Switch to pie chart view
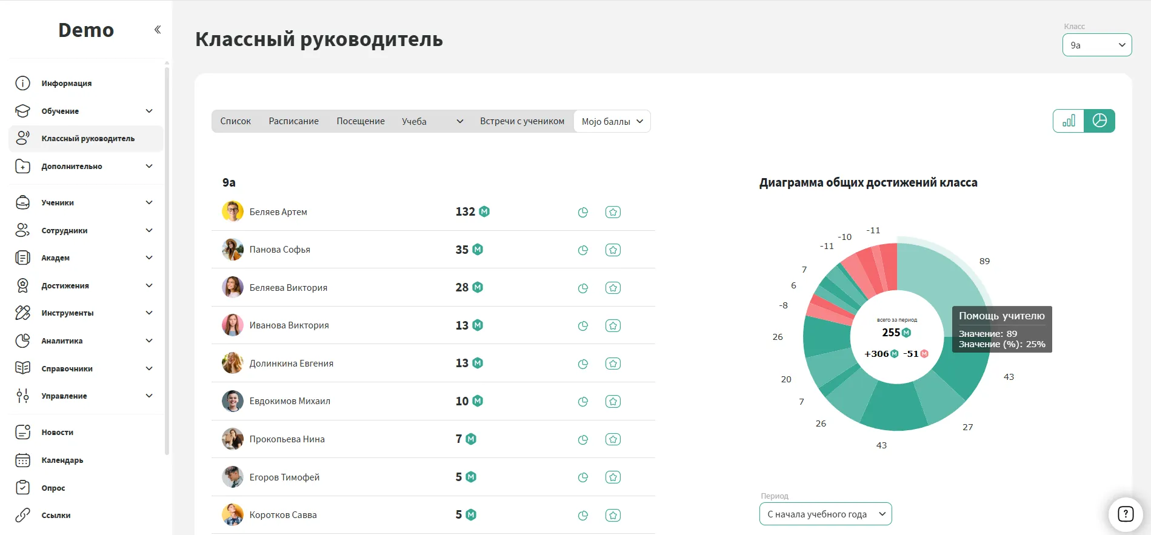The height and width of the screenshot is (535, 1151). click(x=1099, y=121)
